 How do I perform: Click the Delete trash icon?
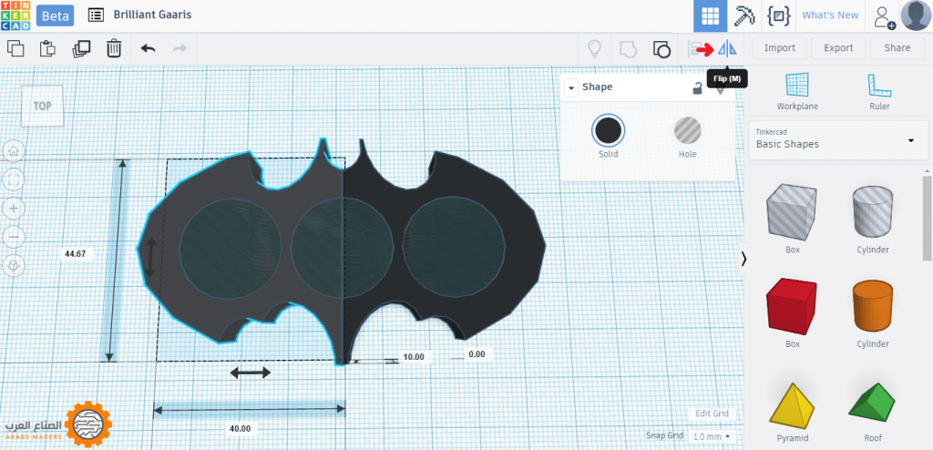tap(114, 48)
